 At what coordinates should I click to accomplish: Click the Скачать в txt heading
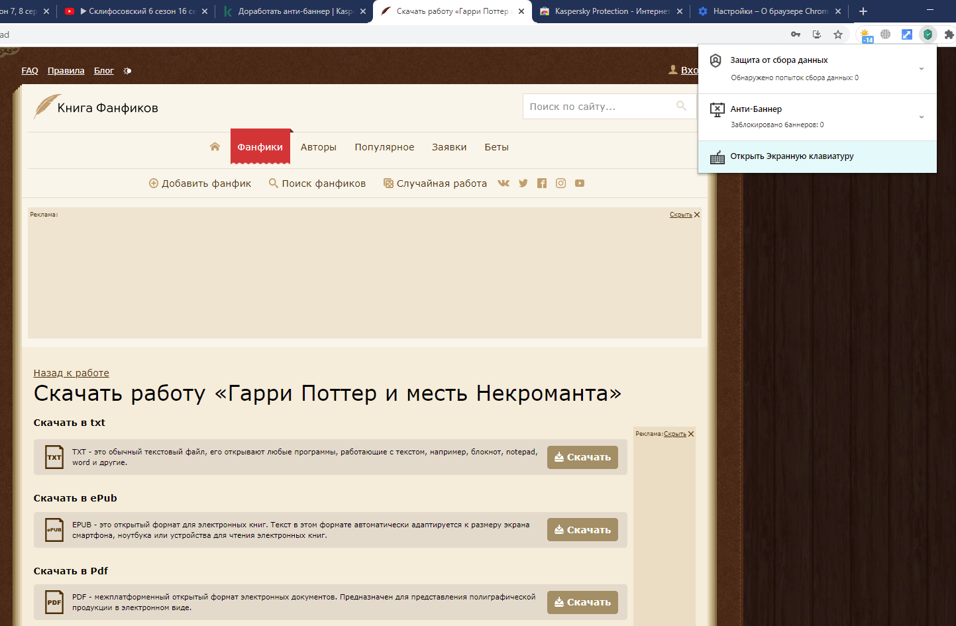pyautogui.click(x=70, y=423)
